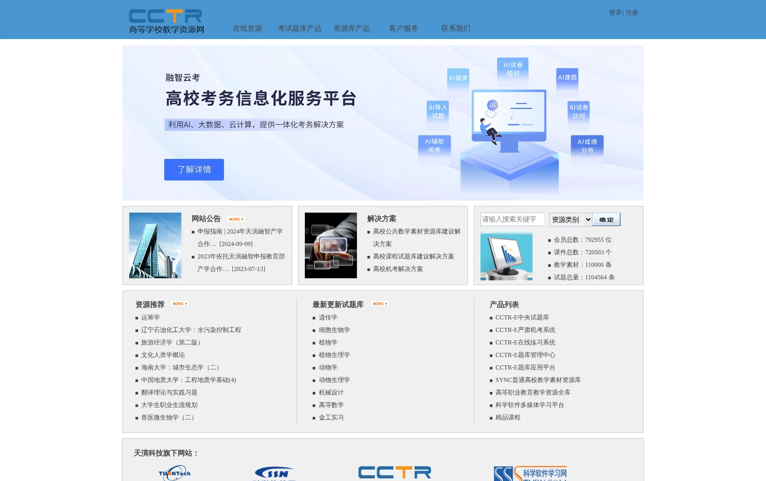The width and height of the screenshot is (766, 481).
Task: Click the 科学软件学习网 logo
Action: [530, 473]
